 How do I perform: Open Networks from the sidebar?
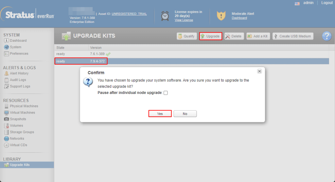tap(14, 139)
